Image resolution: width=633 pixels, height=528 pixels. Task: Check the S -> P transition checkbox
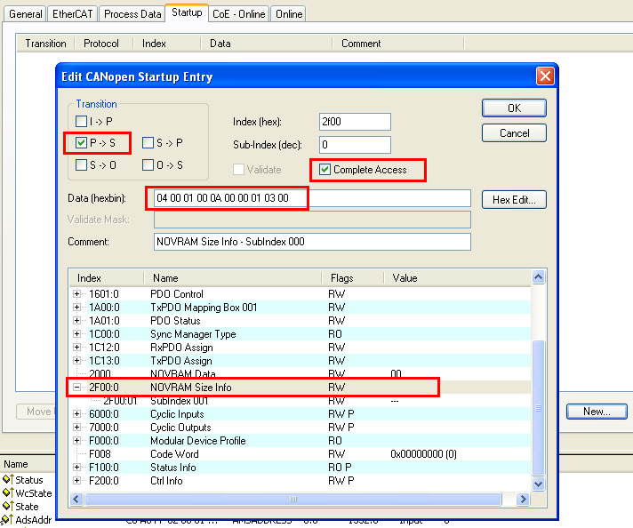pyautogui.click(x=148, y=142)
